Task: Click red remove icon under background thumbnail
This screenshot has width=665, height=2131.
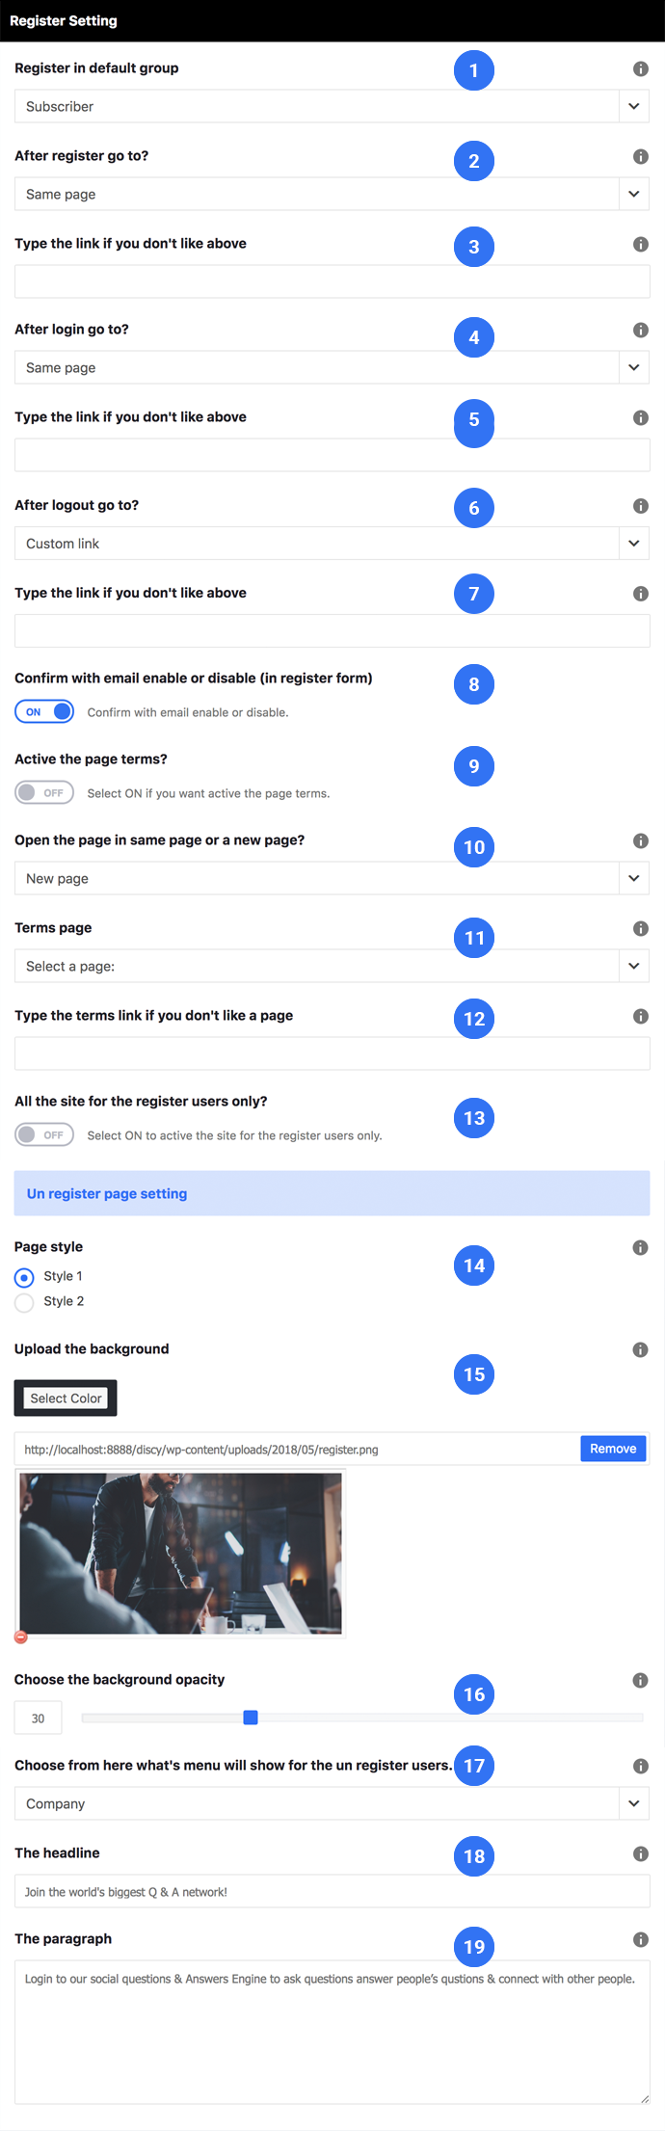Action: point(21,1637)
